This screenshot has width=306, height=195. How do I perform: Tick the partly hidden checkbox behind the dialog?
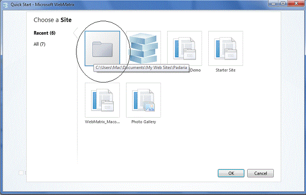pos(21,173)
